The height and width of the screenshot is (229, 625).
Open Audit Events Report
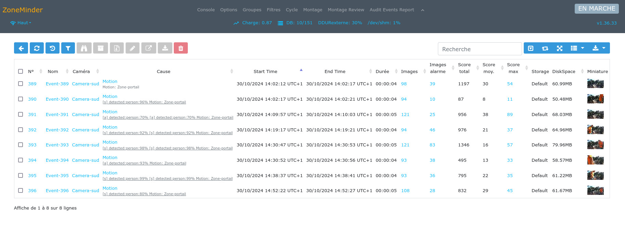(392, 10)
